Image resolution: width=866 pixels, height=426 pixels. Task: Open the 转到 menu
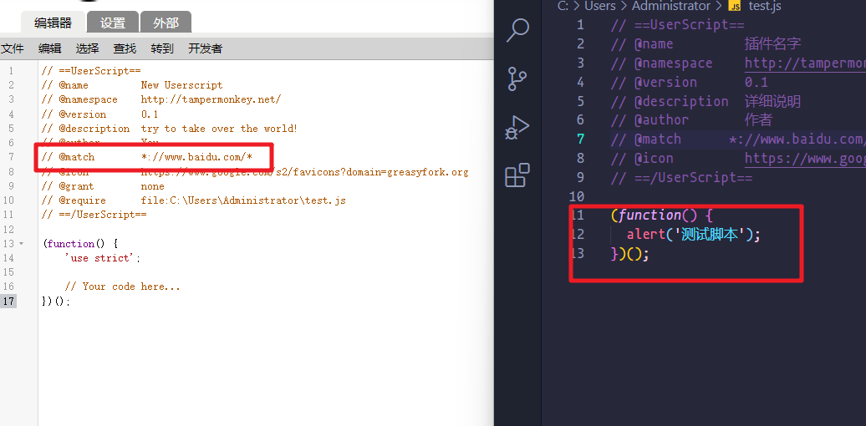pyautogui.click(x=162, y=48)
